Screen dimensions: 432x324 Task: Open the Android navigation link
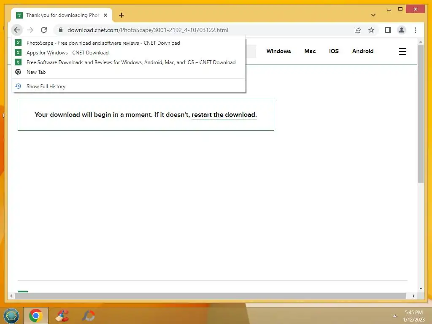362,51
